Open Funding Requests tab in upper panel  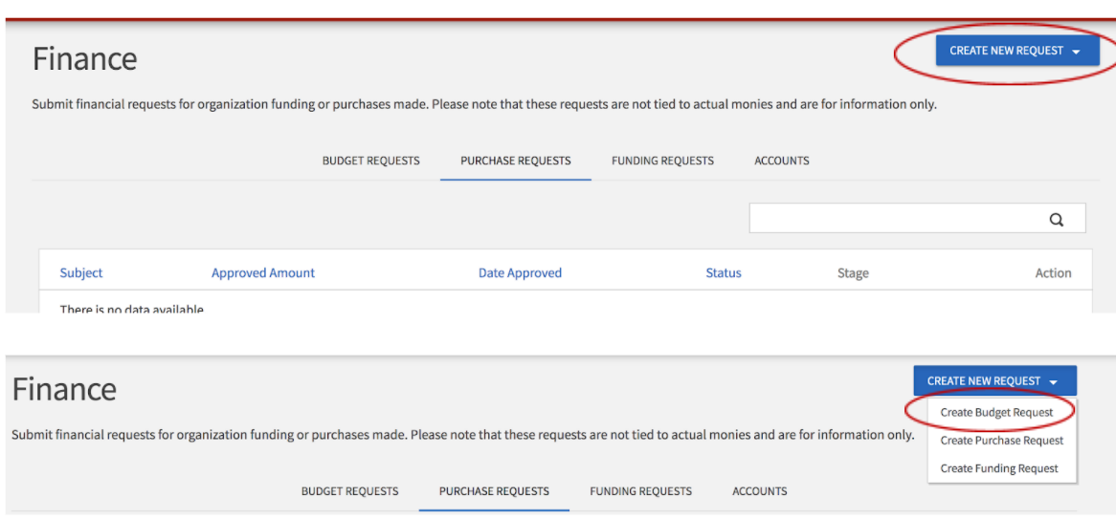[x=662, y=161]
